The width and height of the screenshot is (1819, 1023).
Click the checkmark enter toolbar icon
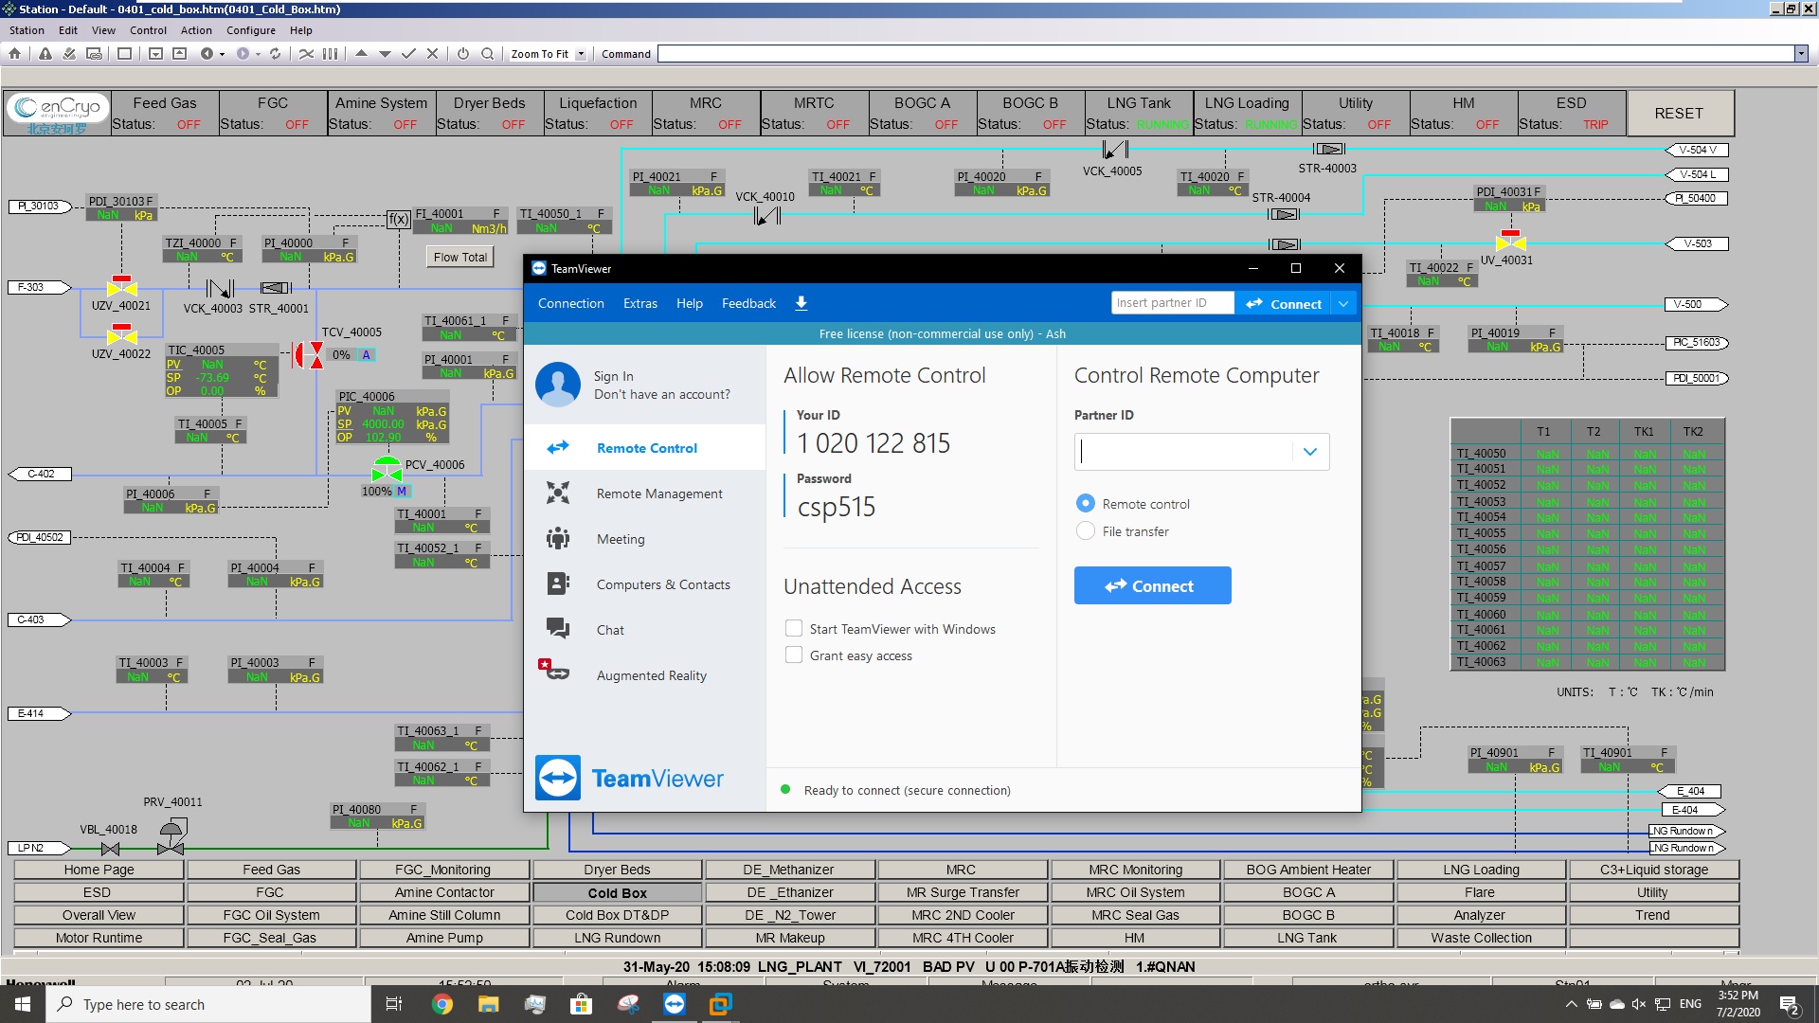[x=408, y=54]
